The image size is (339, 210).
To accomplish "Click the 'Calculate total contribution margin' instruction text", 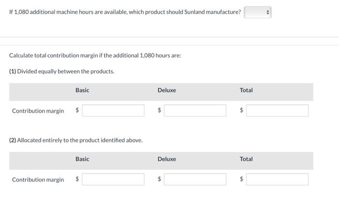I will coord(95,56).
